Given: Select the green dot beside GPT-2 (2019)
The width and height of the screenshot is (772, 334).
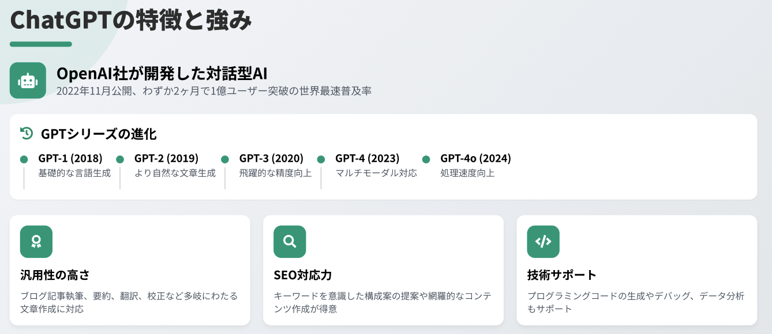Looking at the screenshot, I should click(120, 160).
